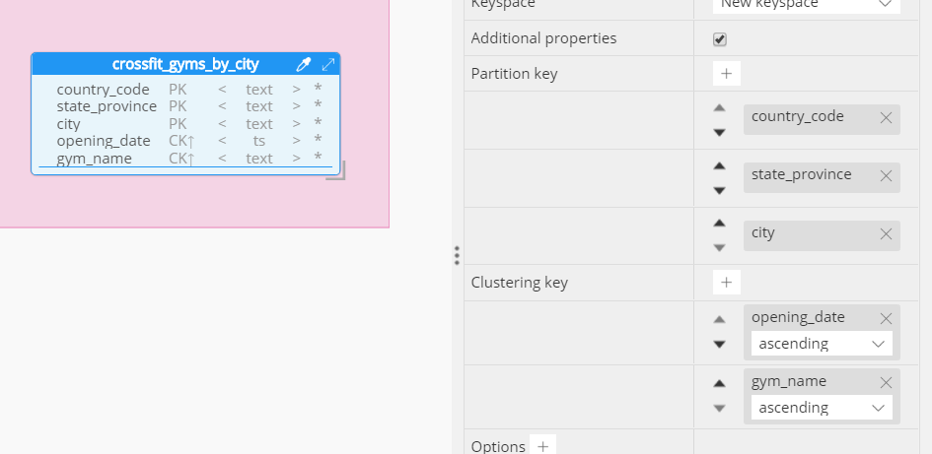Click the color picker icon on crossfit_gyms_by_city table

point(304,64)
